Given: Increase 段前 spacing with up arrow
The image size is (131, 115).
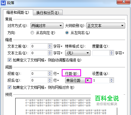Looking at the screenshot, I should pyautogui.click(x=50, y=72).
